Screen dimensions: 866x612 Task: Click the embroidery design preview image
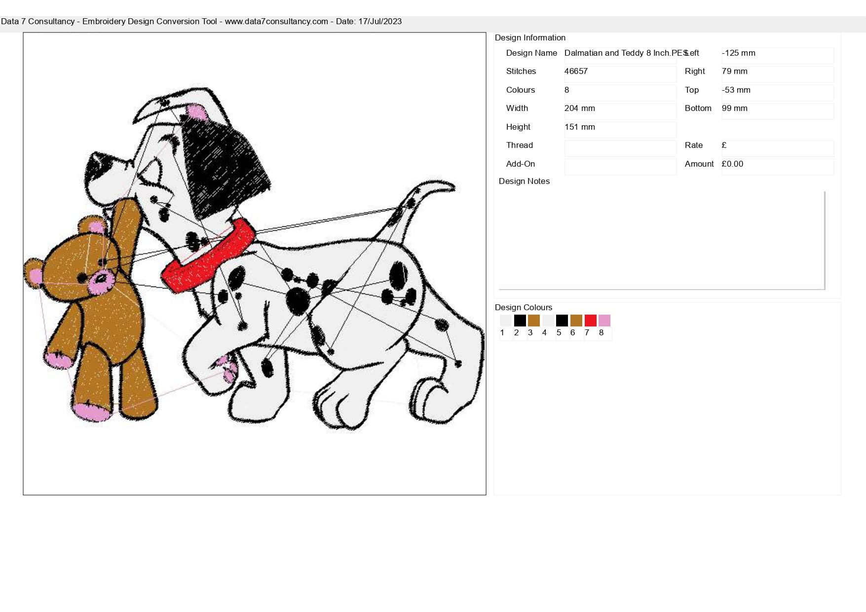click(255, 264)
